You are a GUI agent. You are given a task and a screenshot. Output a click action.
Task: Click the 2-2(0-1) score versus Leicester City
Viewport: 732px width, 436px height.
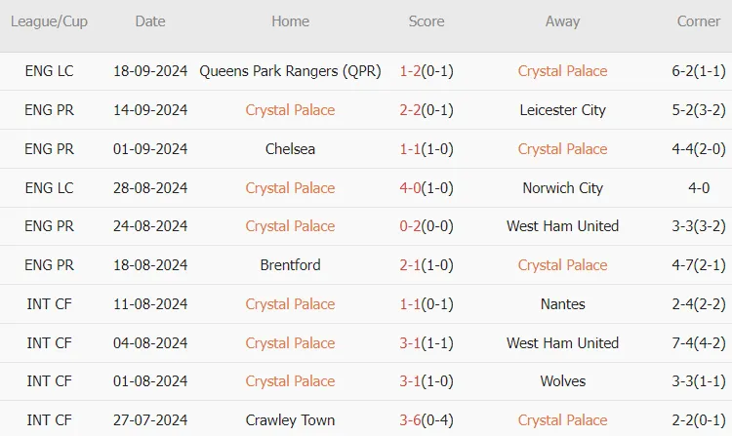[427, 110]
